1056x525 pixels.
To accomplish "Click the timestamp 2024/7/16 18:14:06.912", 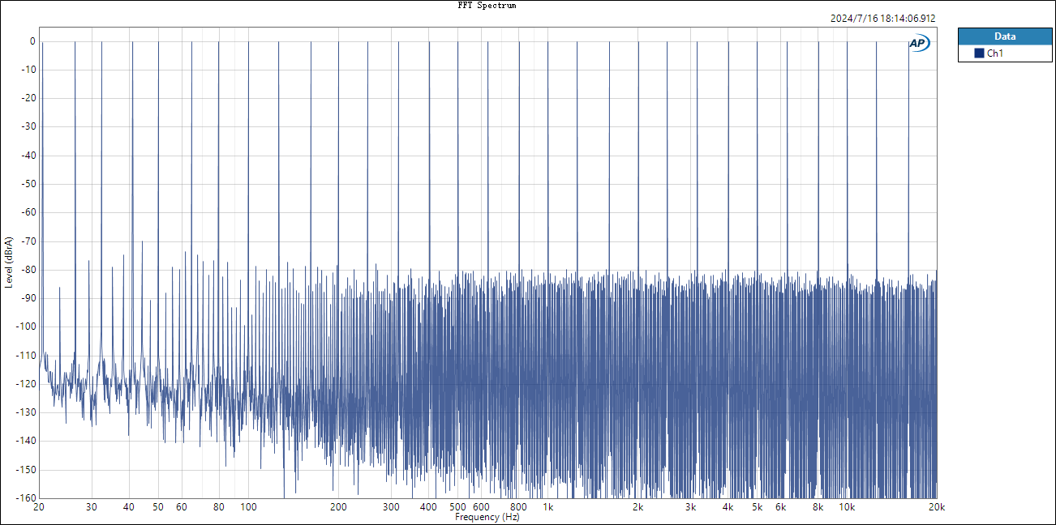I will (x=883, y=18).
